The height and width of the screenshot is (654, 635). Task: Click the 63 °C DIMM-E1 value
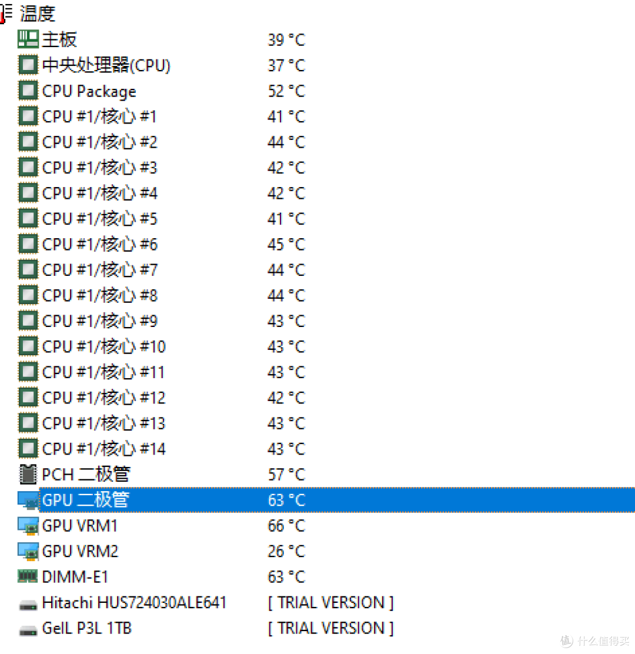click(x=286, y=577)
